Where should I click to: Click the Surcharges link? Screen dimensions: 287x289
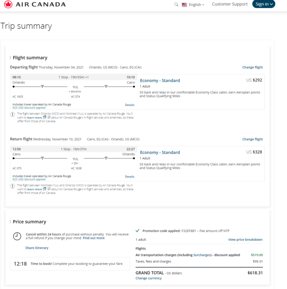(202, 255)
